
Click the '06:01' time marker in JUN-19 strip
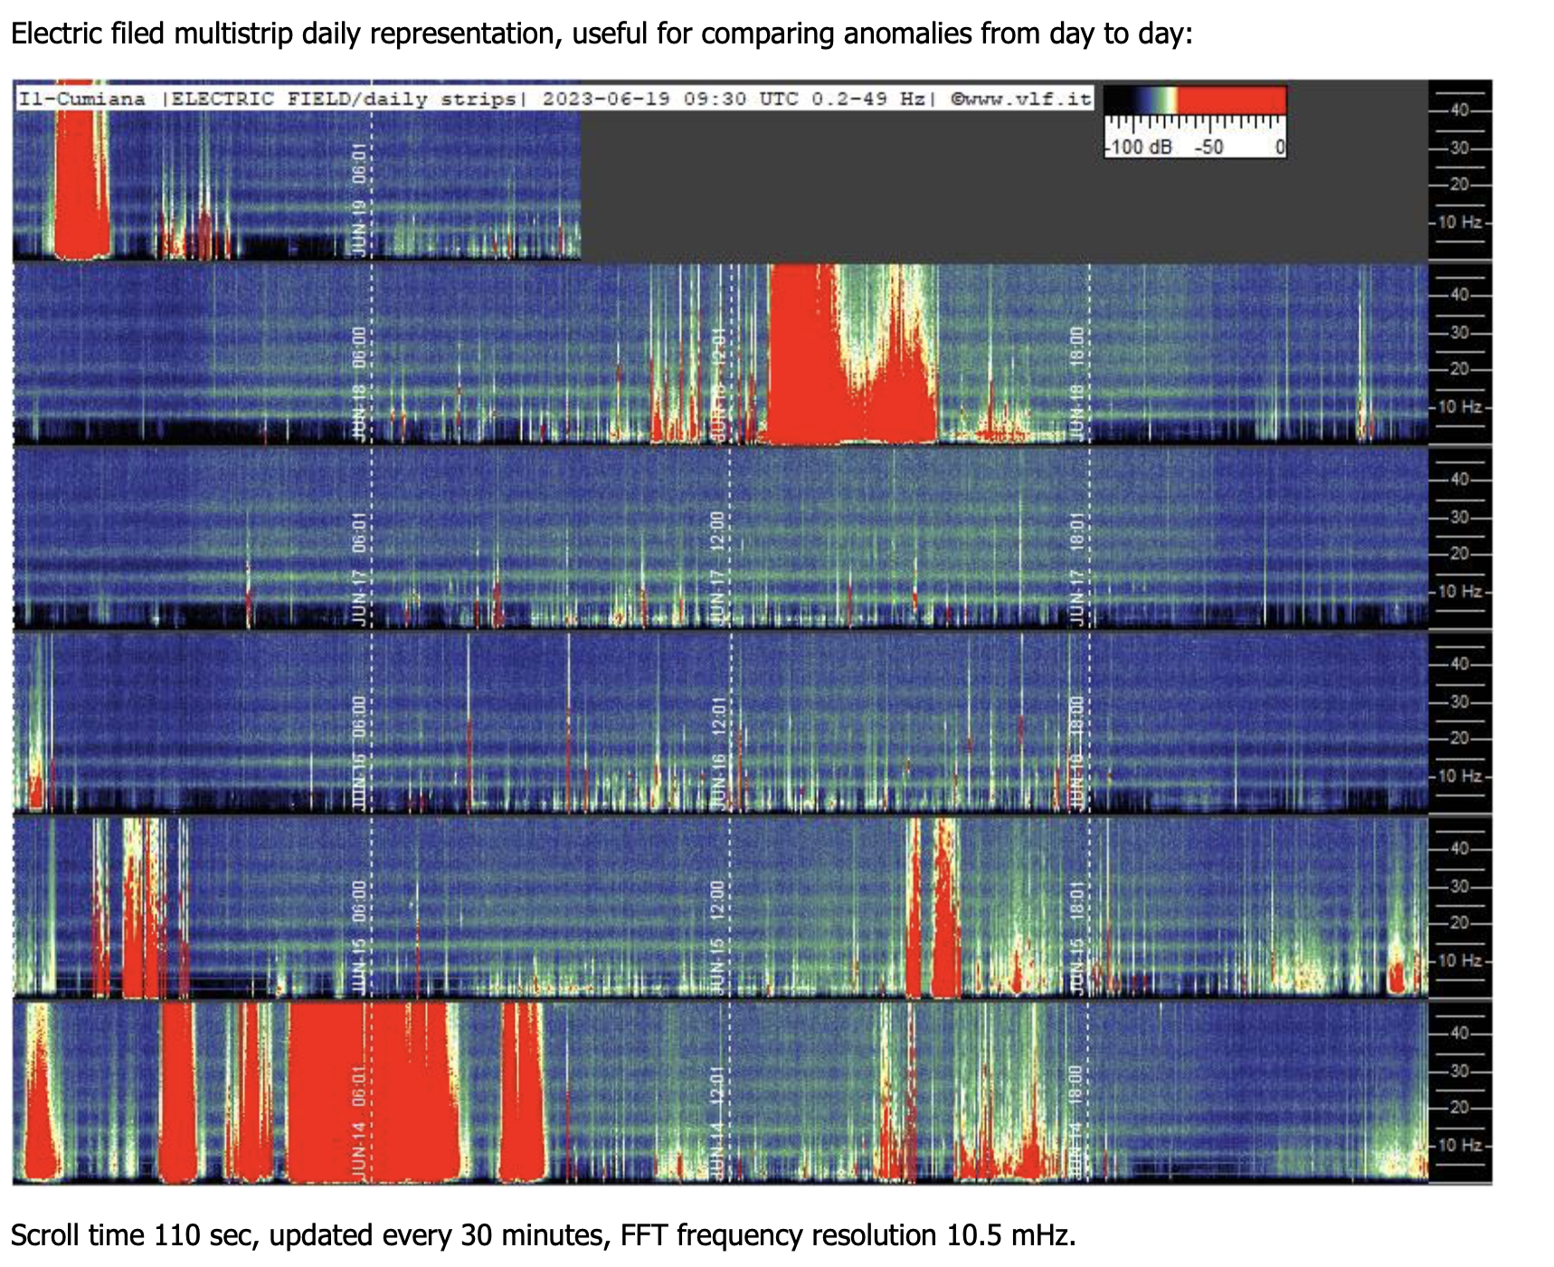359,164
